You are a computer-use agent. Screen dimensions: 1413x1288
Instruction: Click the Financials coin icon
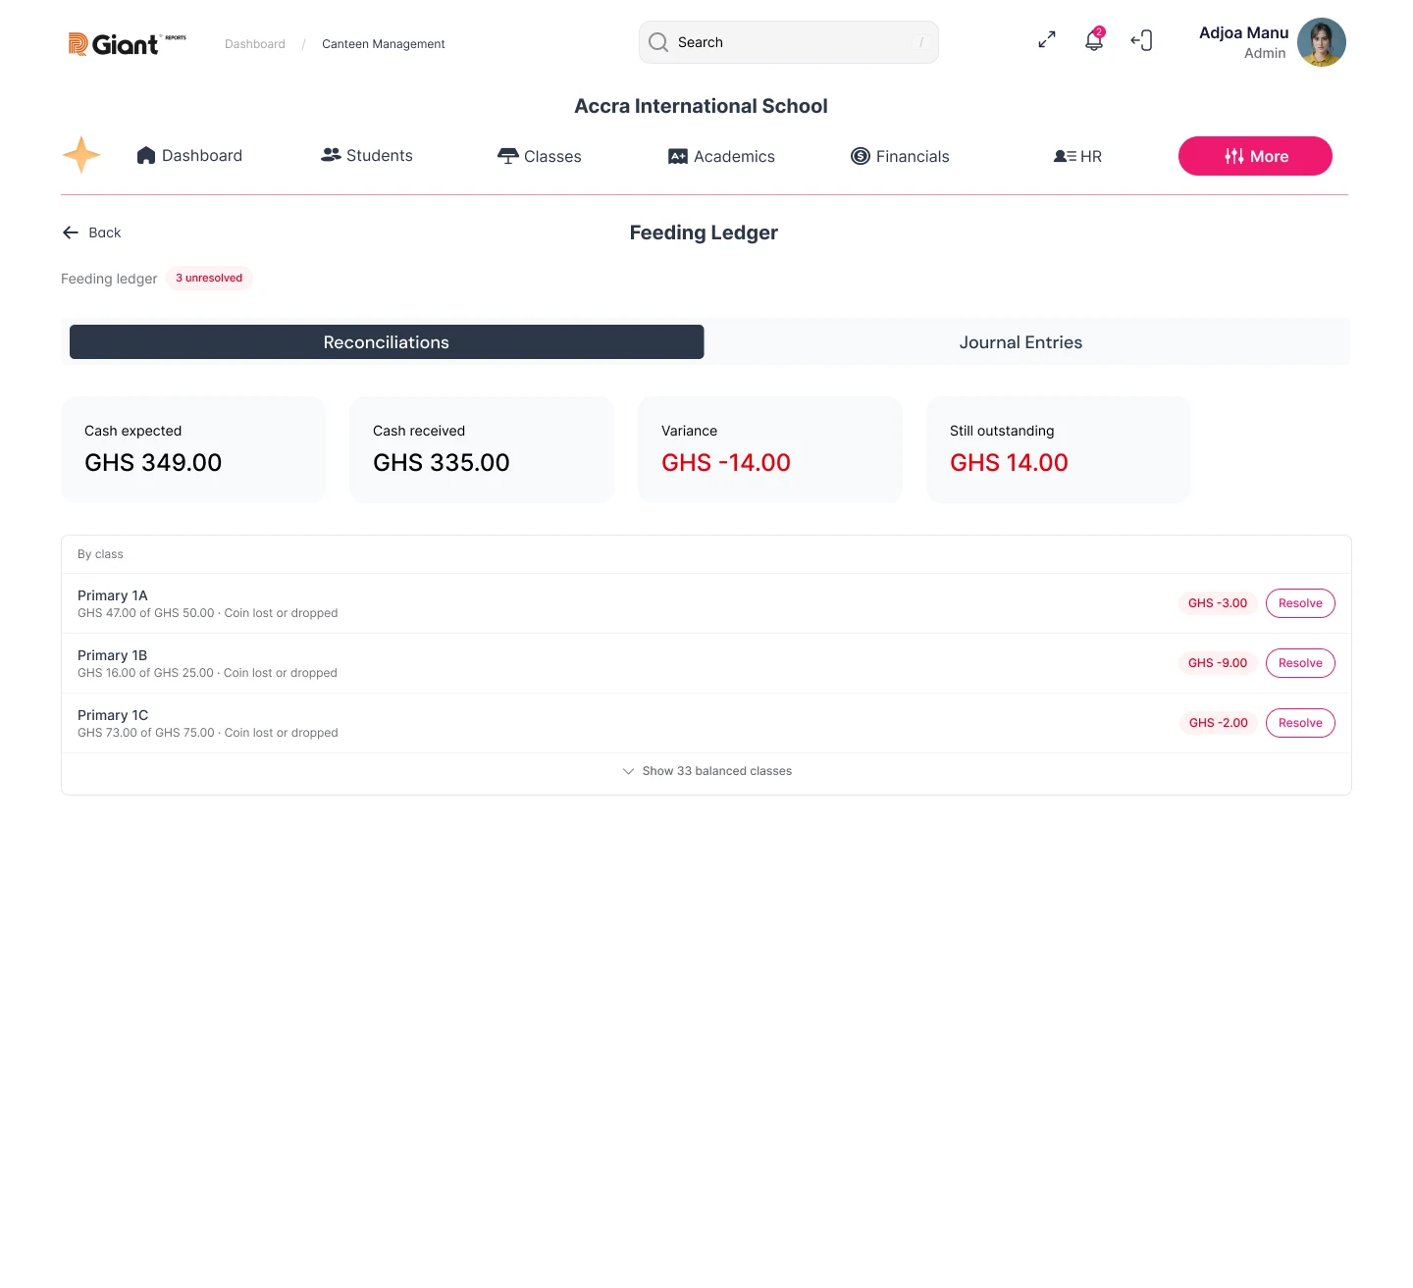point(861,156)
